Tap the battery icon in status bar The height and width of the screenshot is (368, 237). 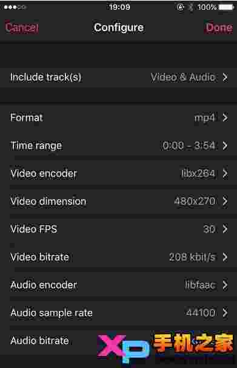click(226, 7)
